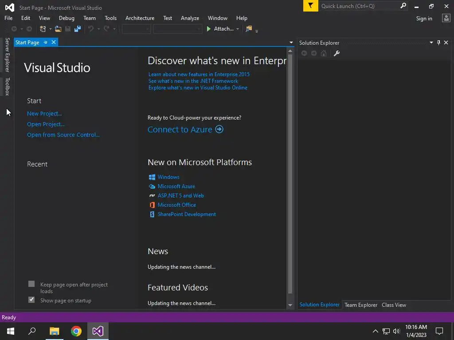Open File Explorer from the taskbar
Image resolution: width=454 pixels, height=340 pixels.
54,331
